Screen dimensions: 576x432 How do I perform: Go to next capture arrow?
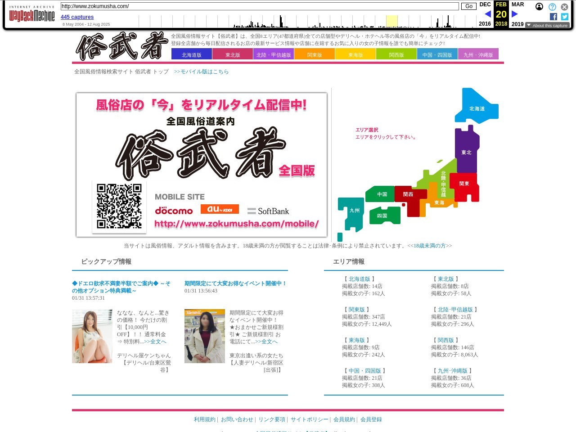coord(515,14)
